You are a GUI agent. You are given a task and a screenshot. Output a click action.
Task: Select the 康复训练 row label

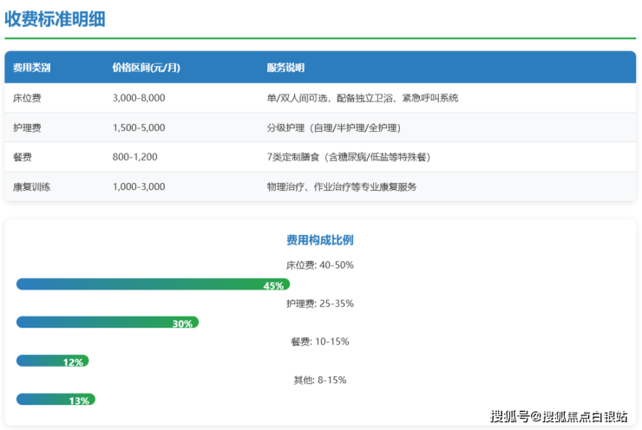31,186
